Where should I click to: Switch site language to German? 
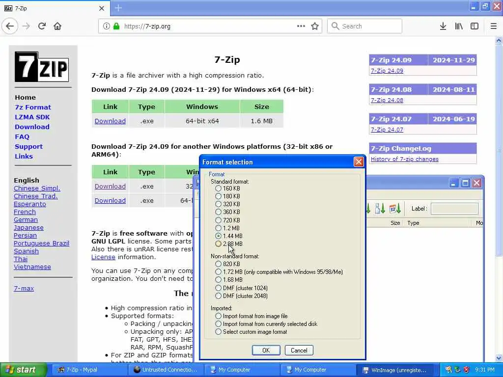(26, 219)
